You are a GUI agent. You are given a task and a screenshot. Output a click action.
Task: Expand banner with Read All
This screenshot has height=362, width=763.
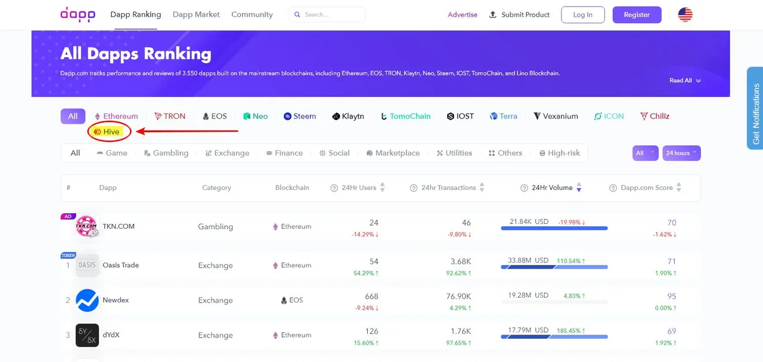point(685,80)
